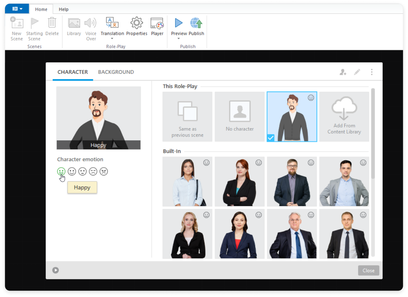Click the character list vertical scrollbar
The width and height of the screenshot is (408, 297).
[373, 133]
